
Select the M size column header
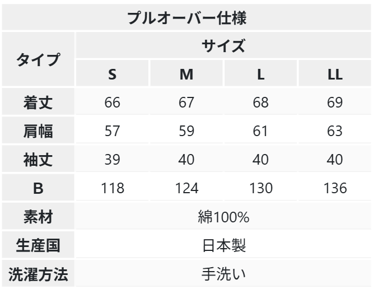(186, 74)
